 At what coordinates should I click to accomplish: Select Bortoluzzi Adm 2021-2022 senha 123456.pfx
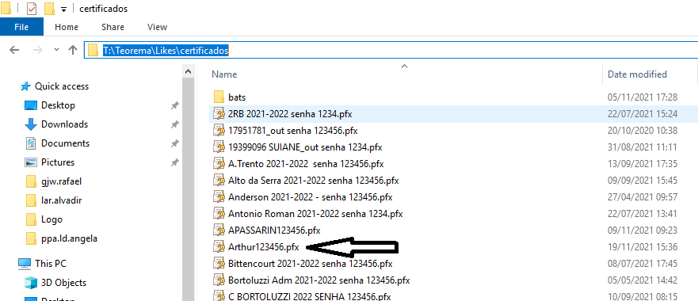pos(318,280)
